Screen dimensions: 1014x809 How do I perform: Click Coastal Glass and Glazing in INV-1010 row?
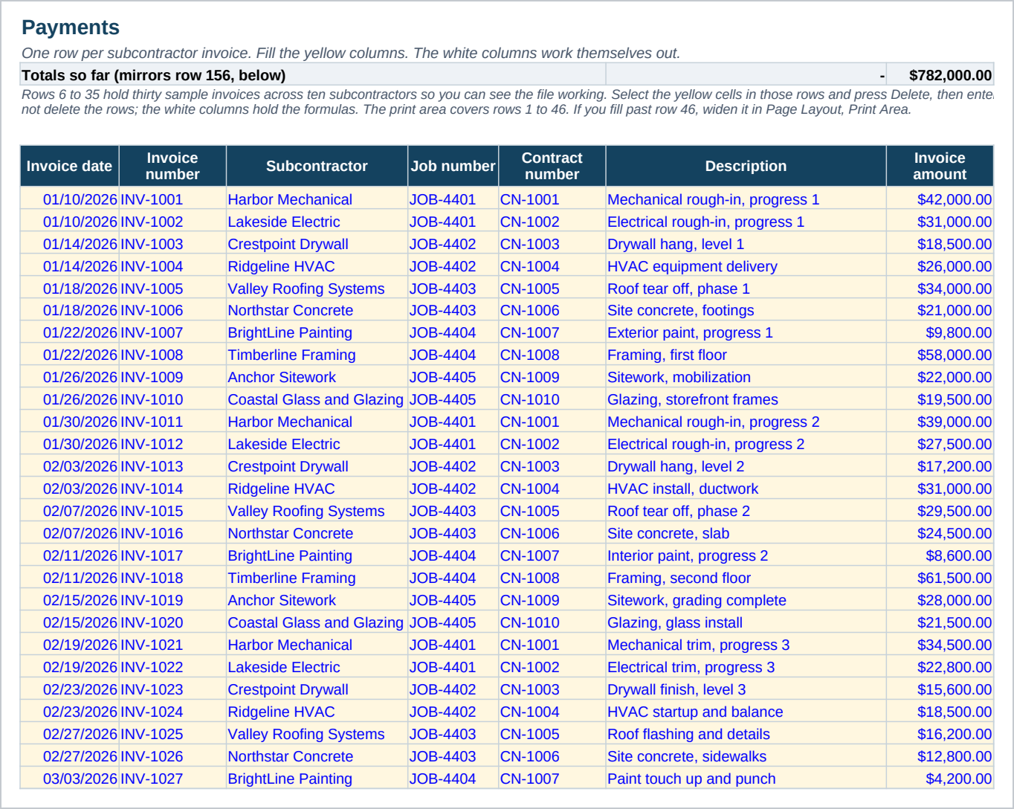pyautogui.click(x=317, y=399)
